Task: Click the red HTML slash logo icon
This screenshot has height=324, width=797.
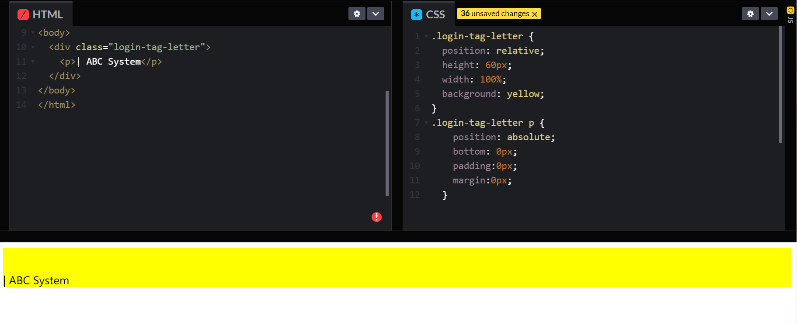Action: [23, 14]
